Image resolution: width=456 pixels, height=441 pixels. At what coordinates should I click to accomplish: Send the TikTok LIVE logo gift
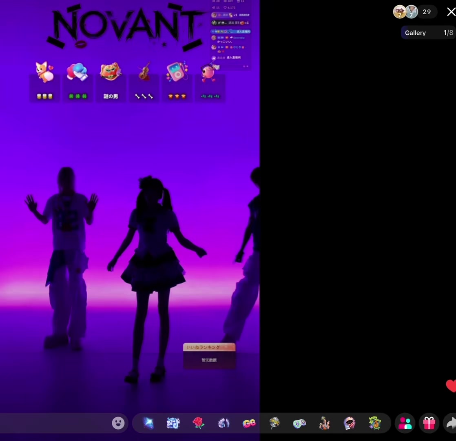[x=173, y=423]
